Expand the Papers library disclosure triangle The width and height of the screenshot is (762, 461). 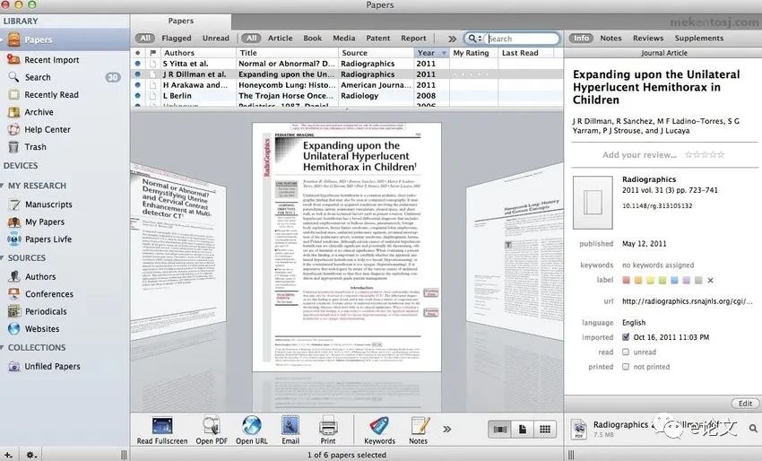coord(2,39)
